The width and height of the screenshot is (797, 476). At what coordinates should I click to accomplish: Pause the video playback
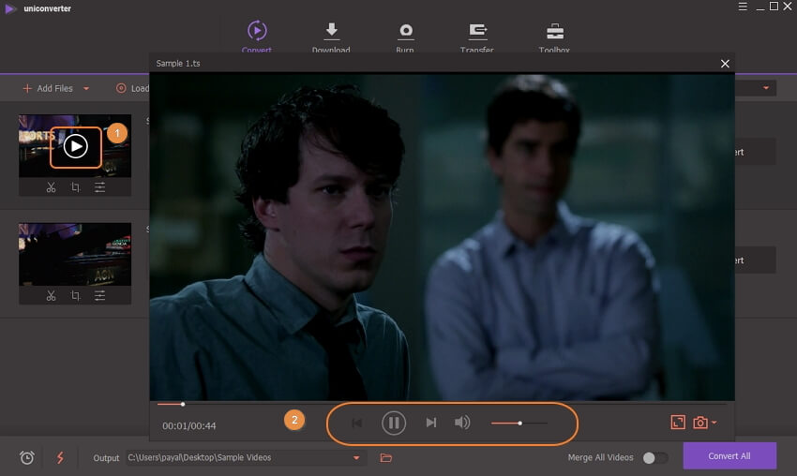[394, 423]
